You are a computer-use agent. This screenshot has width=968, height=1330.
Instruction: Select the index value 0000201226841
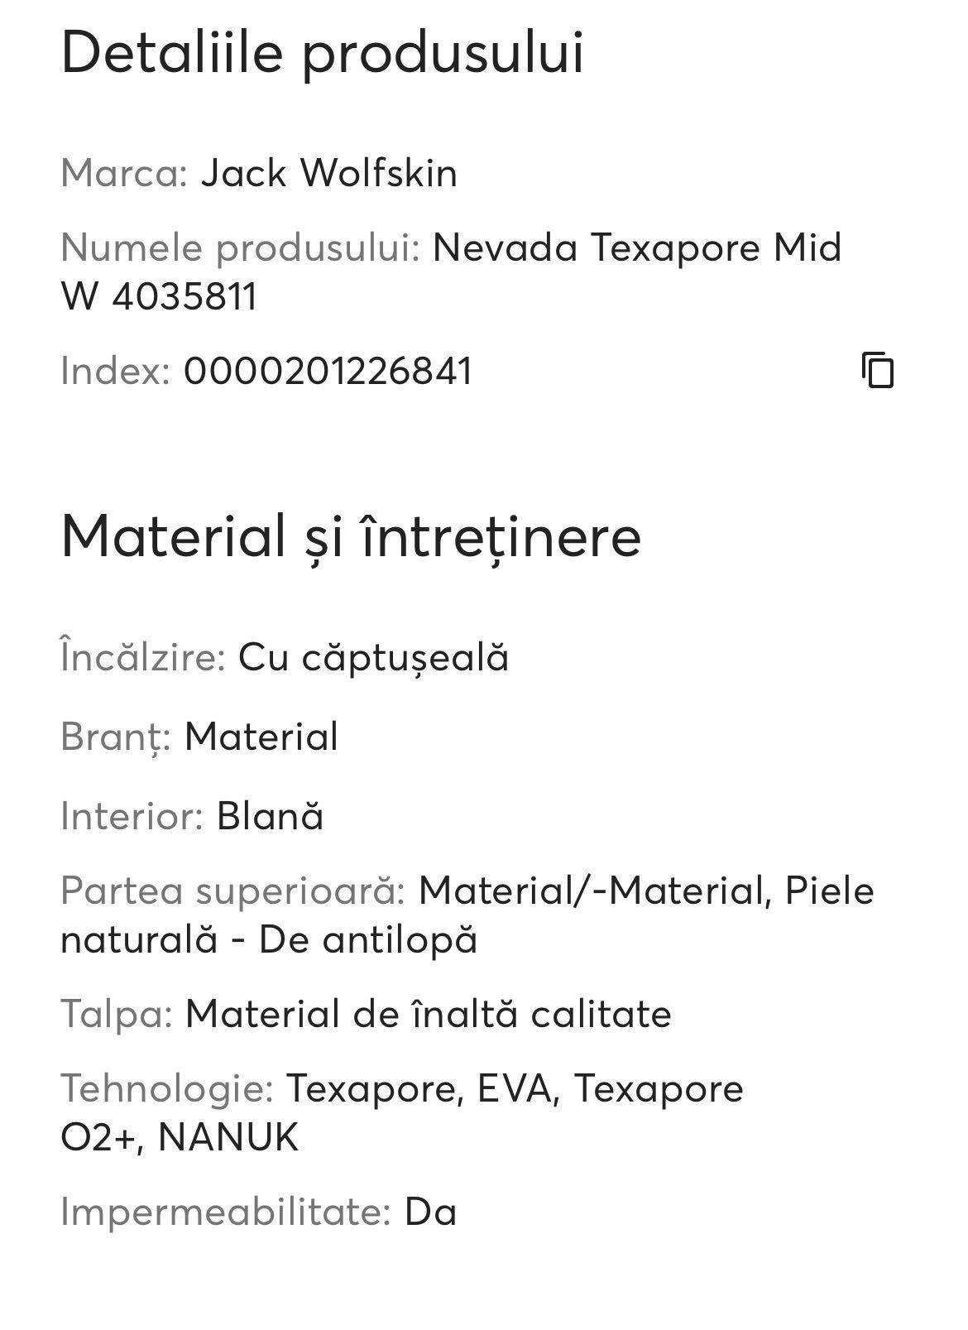[x=328, y=371]
